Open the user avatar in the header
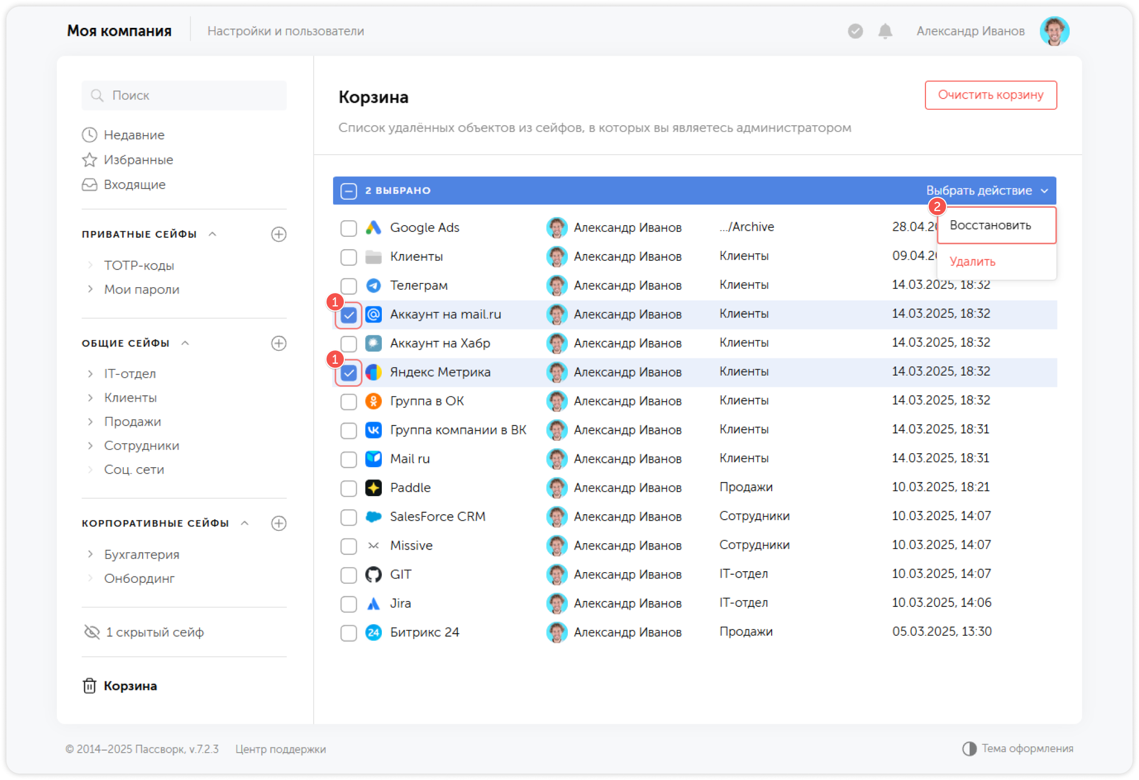 pos(1054,31)
